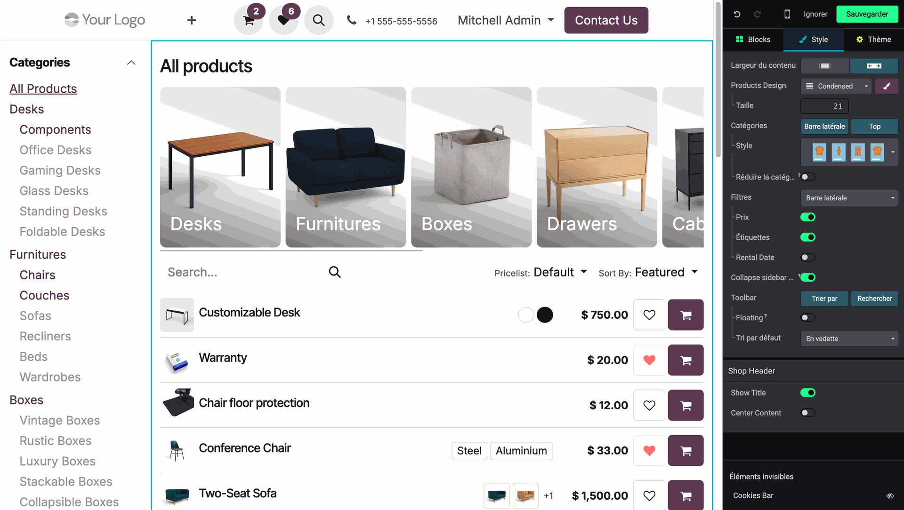Image resolution: width=904 pixels, height=510 pixels.
Task: Disable the Prix filter toggle
Action: coord(808,217)
